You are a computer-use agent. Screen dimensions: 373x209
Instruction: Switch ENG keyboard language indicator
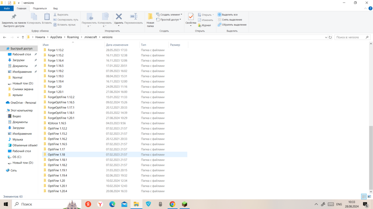(339, 204)
